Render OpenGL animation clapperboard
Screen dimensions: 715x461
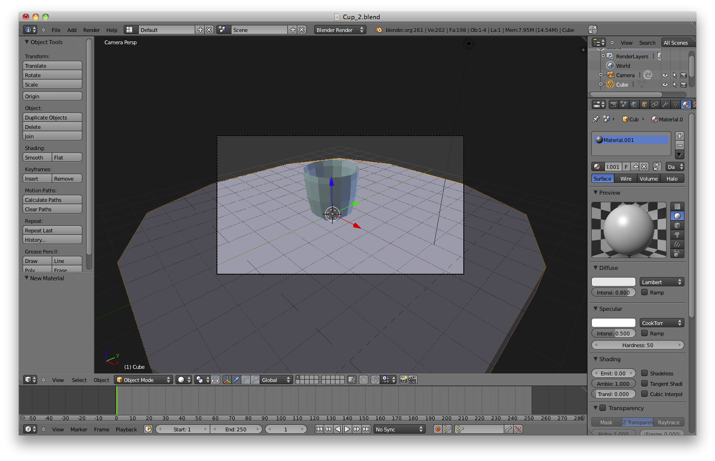click(x=413, y=380)
